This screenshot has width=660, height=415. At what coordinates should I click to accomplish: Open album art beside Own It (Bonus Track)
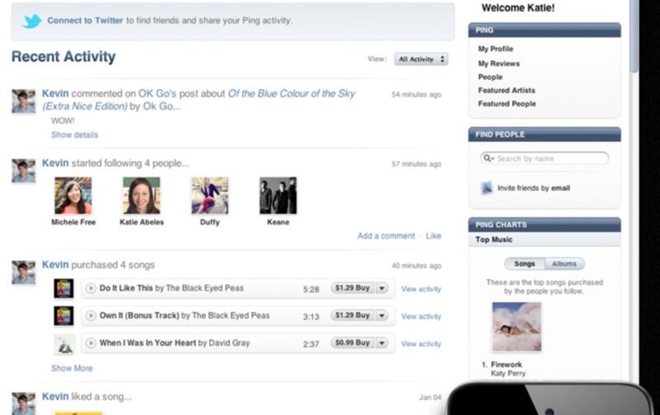coord(64,316)
